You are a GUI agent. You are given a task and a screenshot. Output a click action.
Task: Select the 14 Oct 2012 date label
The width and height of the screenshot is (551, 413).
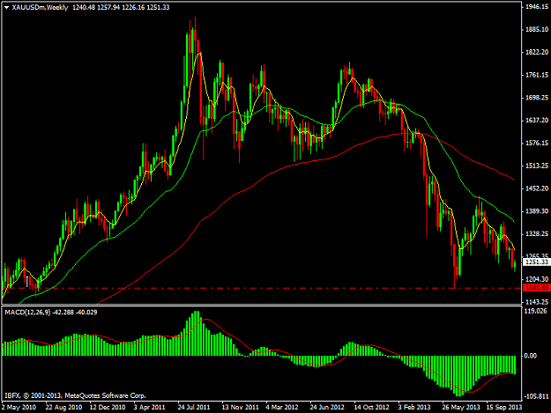coord(371,408)
